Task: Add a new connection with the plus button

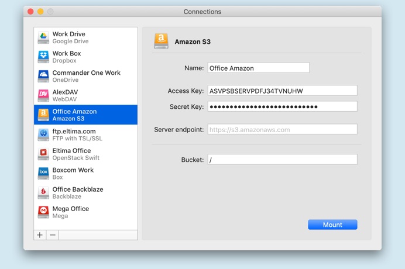Action: pos(40,235)
